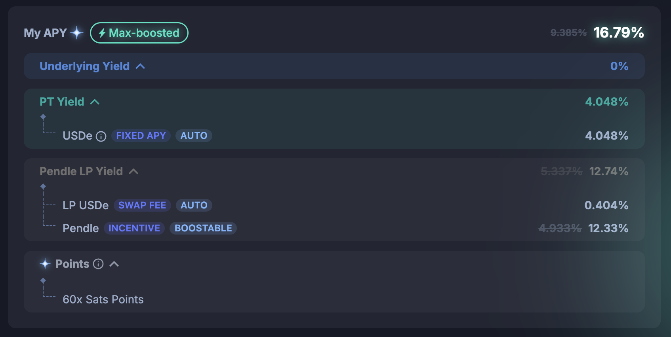The height and width of the screenshot is (337, 671).
Task: Click the sparkle icon before Points
Action: point(45,264)
